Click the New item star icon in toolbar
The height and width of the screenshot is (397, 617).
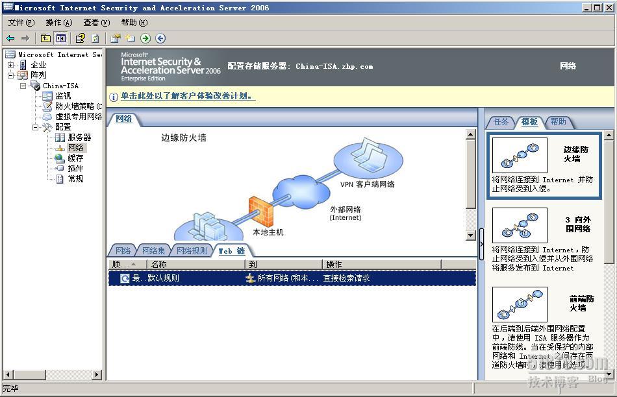click(x=131, y=38)
